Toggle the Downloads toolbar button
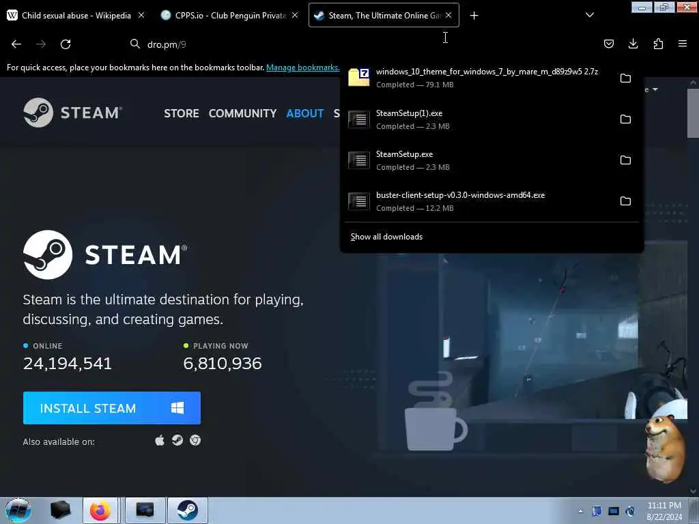Screen dimensions: 699x524 tap(633, 44)
